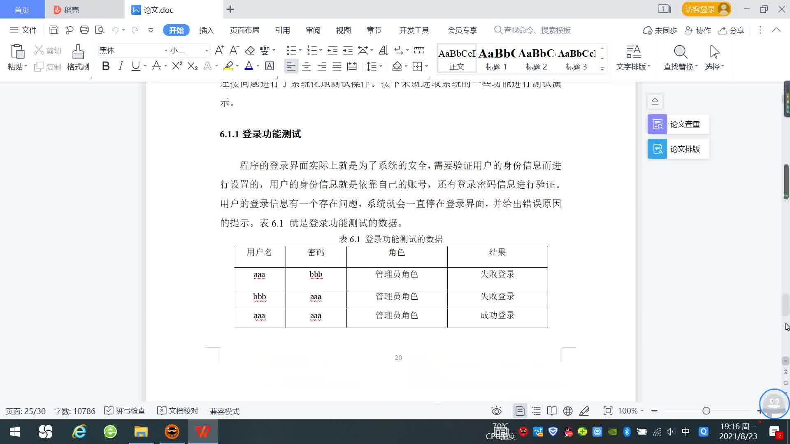Collapse the ribbon with the chevron
The height and width of the screenshot is (444, 790).
point(776,30)
